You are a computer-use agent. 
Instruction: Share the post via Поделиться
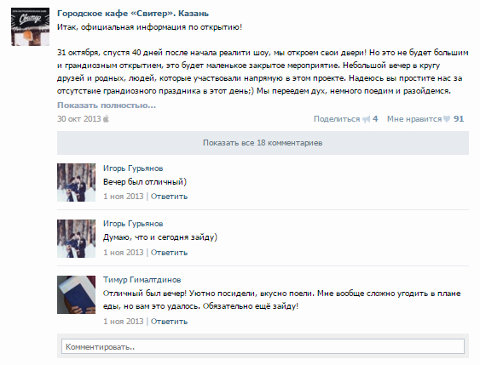337,119
